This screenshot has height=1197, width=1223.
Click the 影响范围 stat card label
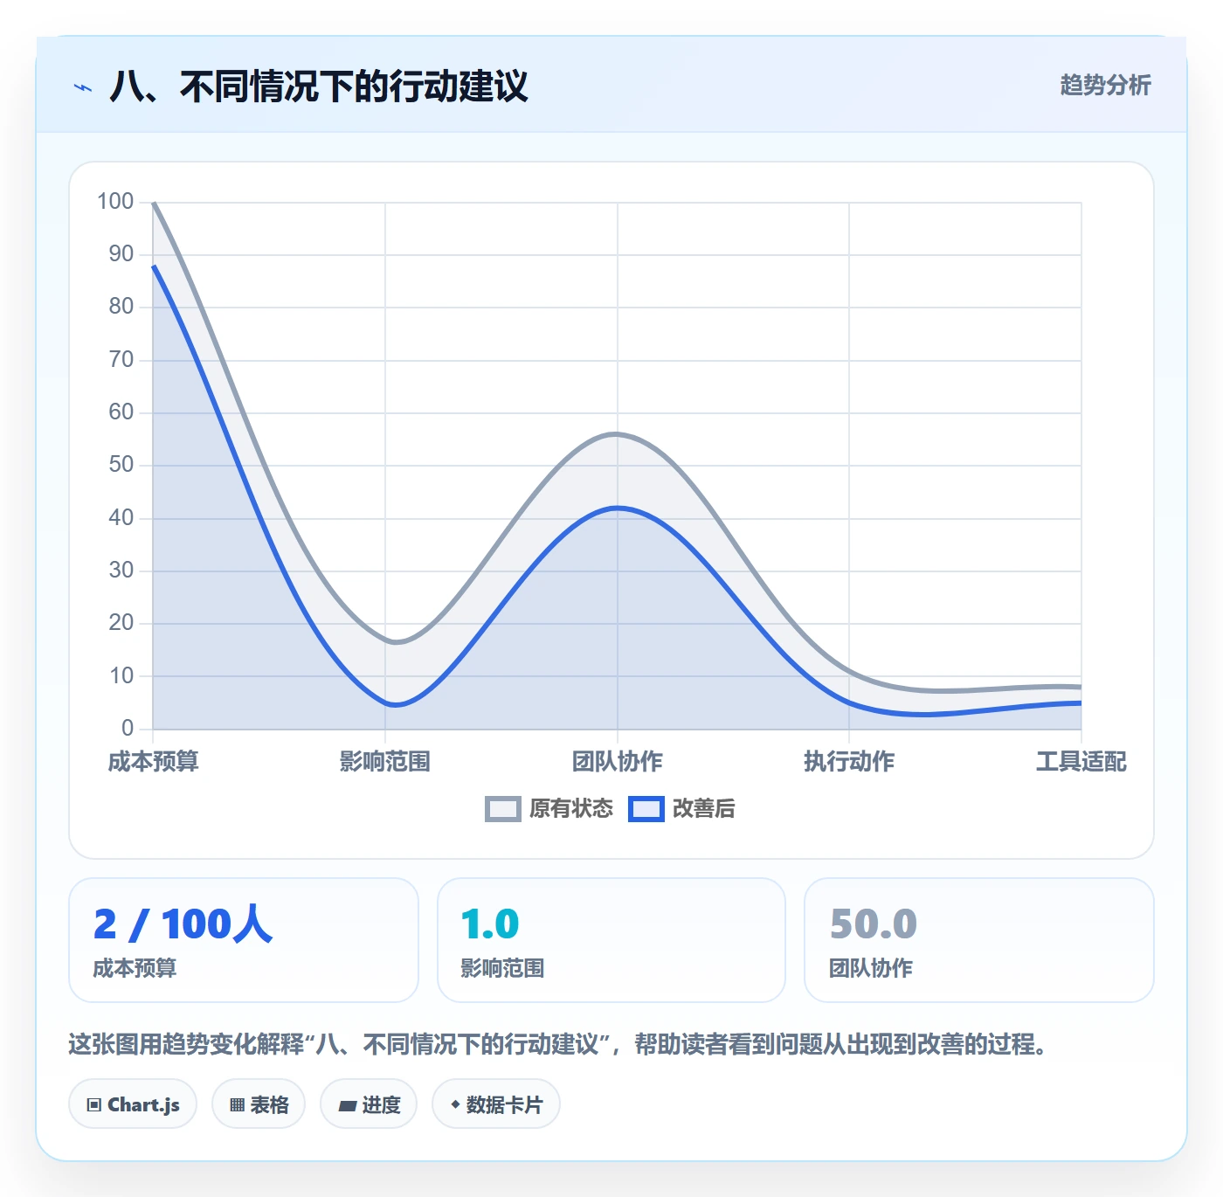[x=502, y=968]
